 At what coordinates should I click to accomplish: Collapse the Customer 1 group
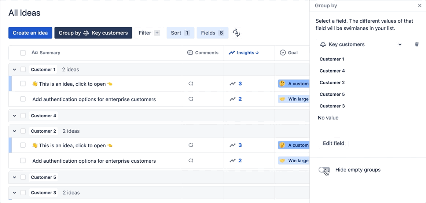point(14,70)
